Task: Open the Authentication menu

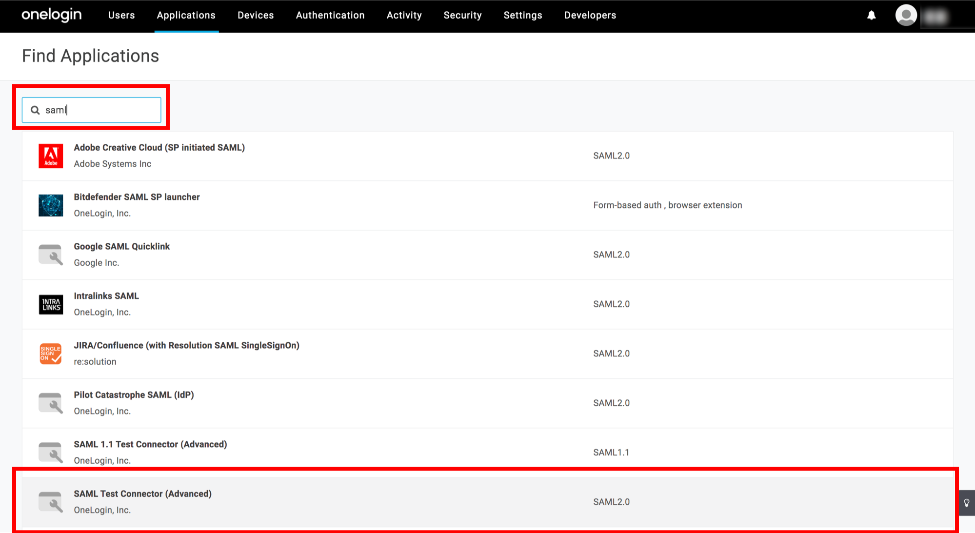Action: pos(330,15)
